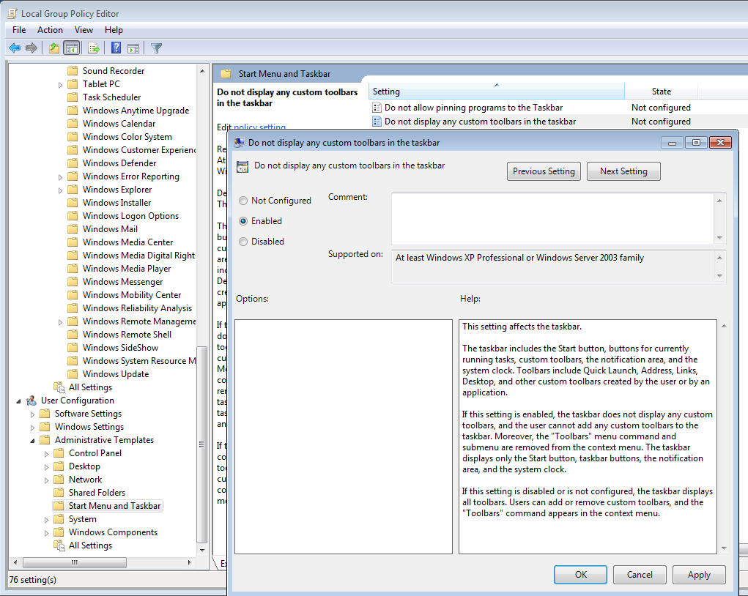Click All Settings icon below Windows Components
The width and height of the screenshot is (748, 596).
[x=59, y=545]
